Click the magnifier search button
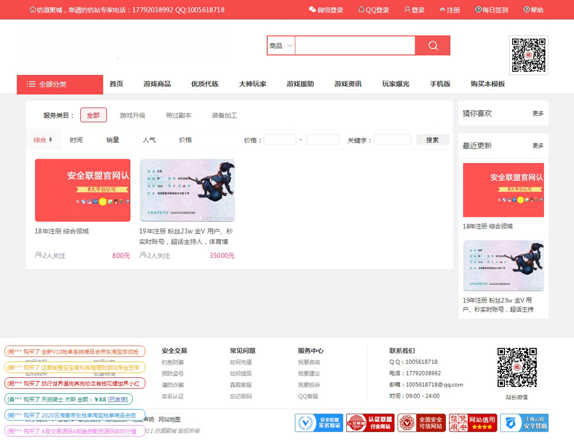The width and height of the screenshot is (574, 441). tap(432, 45)
